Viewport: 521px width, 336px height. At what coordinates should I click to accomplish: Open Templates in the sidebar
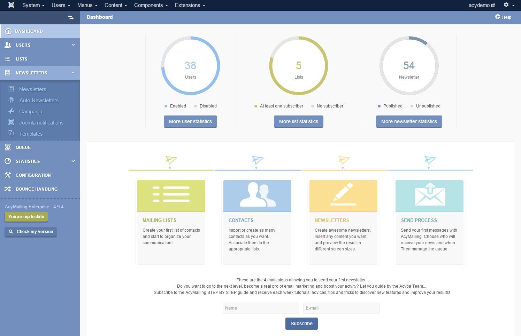click(x=31, y=134)
